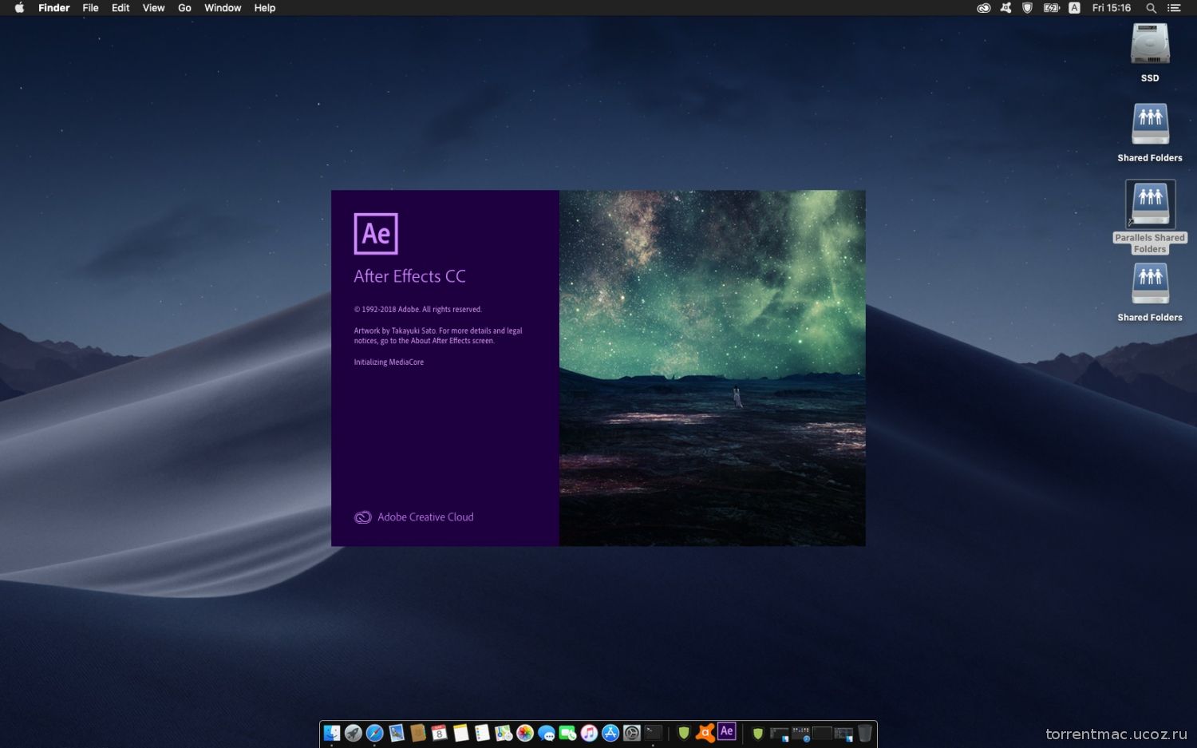Open the Trash in the dock
The image size is (1197, 748).
pyautogui.click(x=865, y=733)
